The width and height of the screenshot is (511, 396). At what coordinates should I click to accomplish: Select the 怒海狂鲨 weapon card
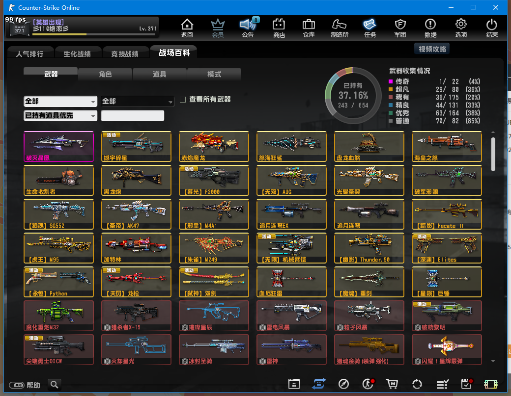tap(291, 146)
